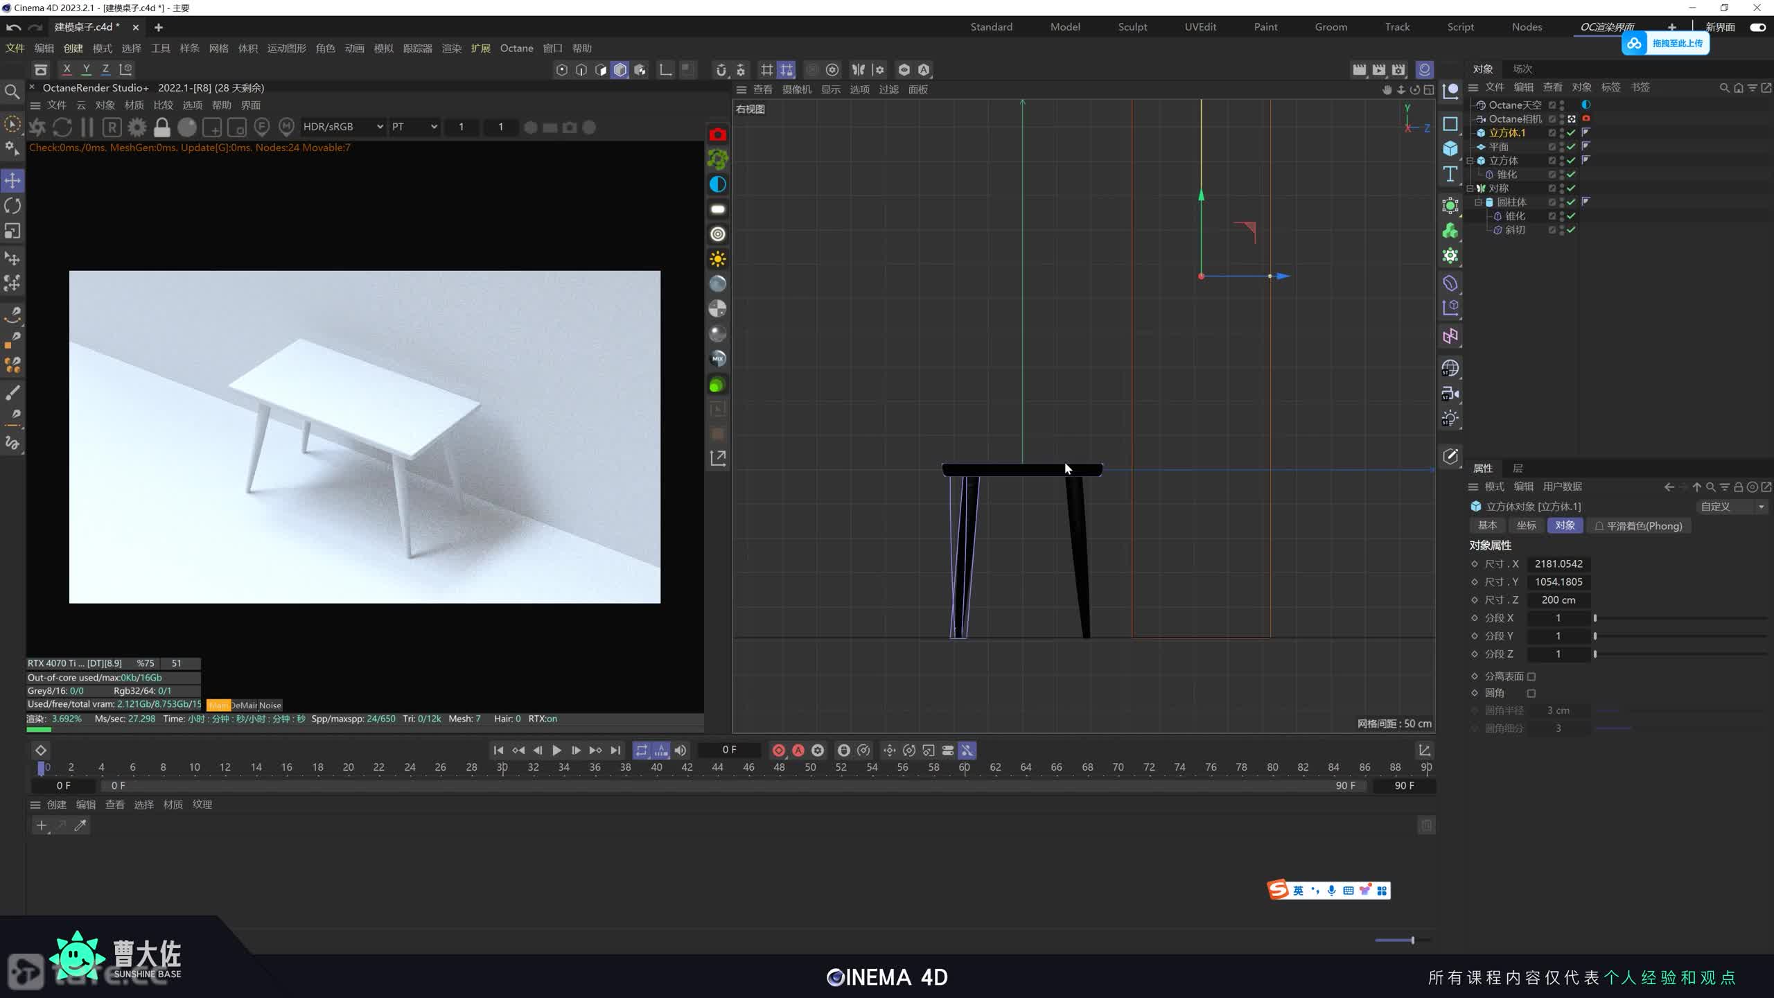
Task: Switch to the 坐标 attribute tab
Action: 1526,525
